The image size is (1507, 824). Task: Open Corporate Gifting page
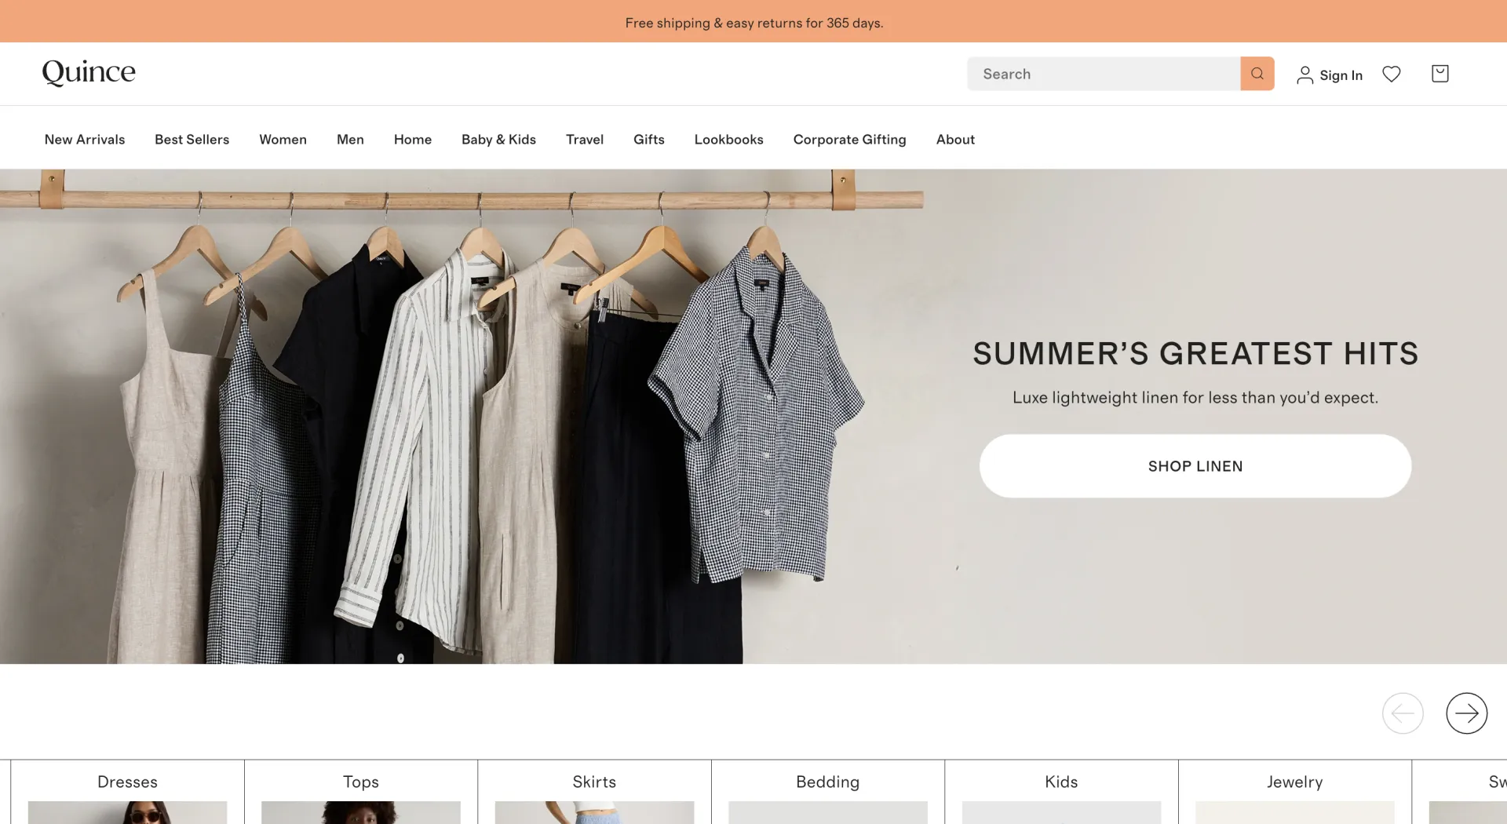[x=849, y=139]
